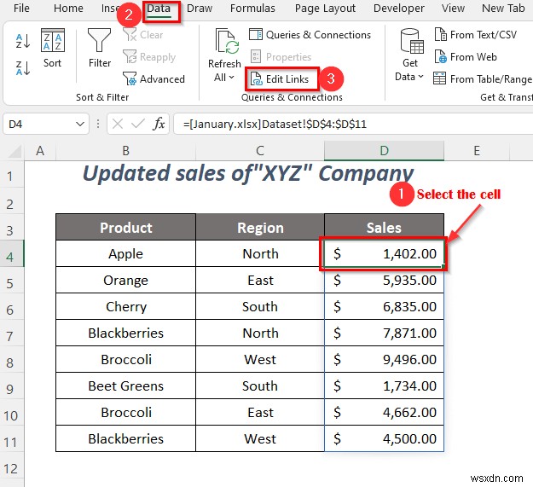533x487 pixels.
Task: Click Reapply filter
Action: pos(149,57)
